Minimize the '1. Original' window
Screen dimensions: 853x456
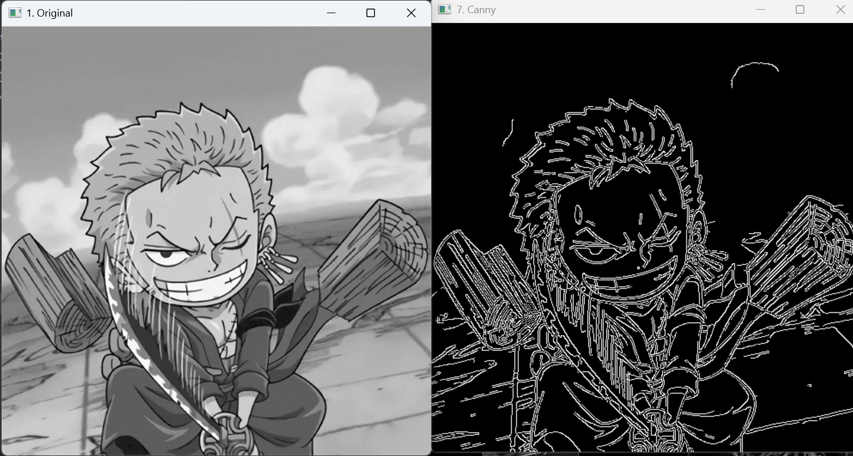point(331,13)
